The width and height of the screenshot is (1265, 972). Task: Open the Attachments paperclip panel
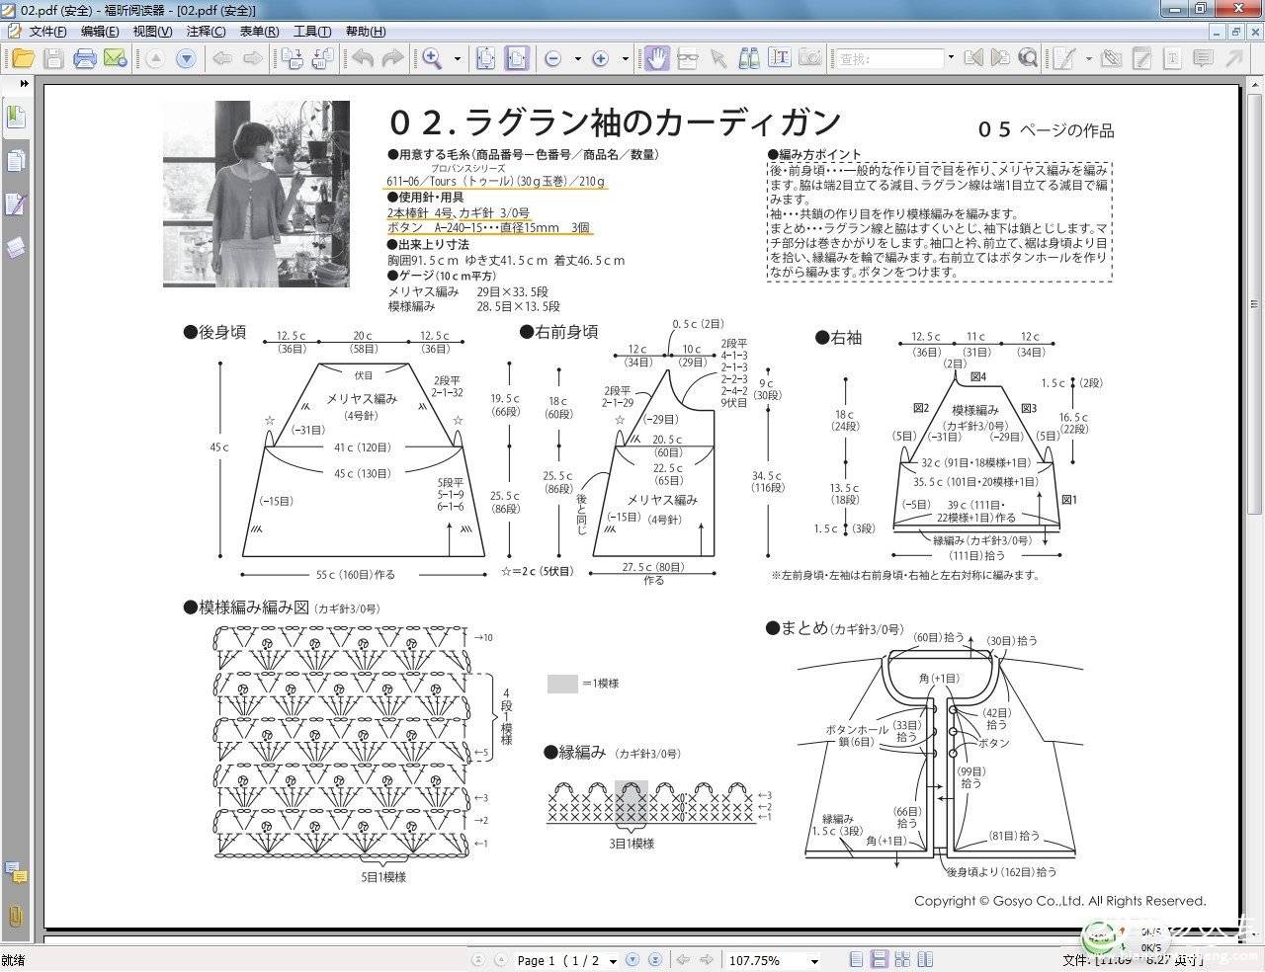[x=15, y=916]
